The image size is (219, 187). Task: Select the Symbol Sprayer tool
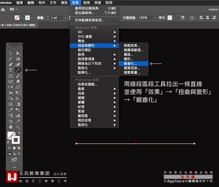coord(11,116)
